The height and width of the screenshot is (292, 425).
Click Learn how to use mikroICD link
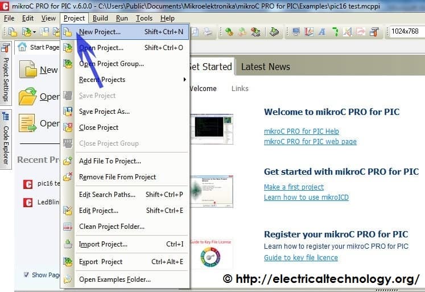306,198
